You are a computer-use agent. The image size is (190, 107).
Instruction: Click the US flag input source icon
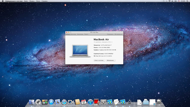pos(179,1)
